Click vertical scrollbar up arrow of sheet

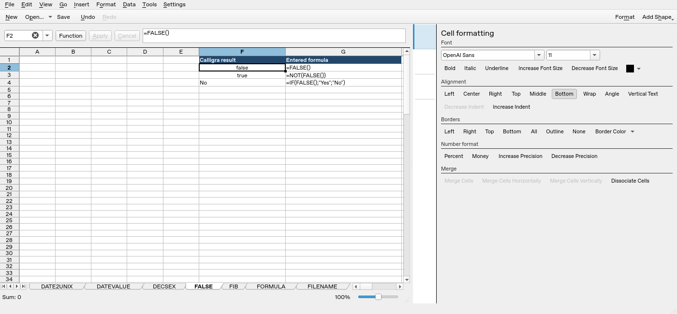(407, 51)
